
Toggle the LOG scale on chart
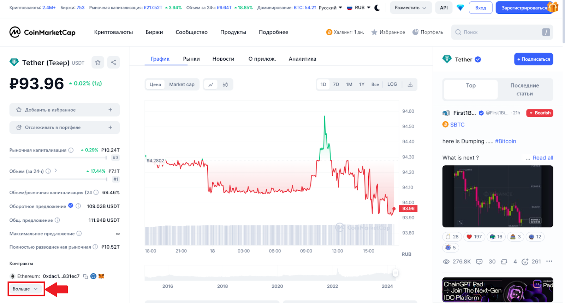(392, 84)
